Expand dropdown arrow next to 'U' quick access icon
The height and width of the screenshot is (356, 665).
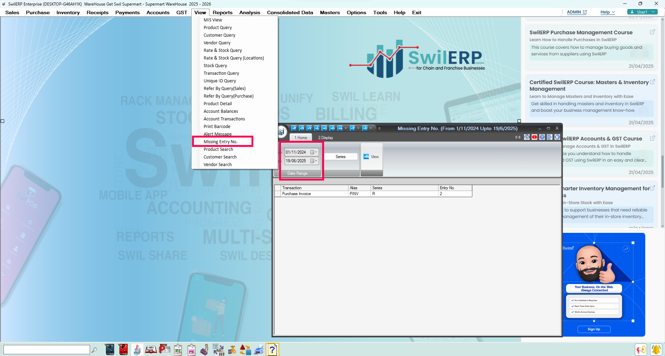(371, 128)
